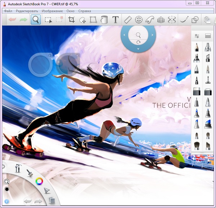216x208 pixels.
Task: Select the Text tool
Action: (x=116, y=20)
